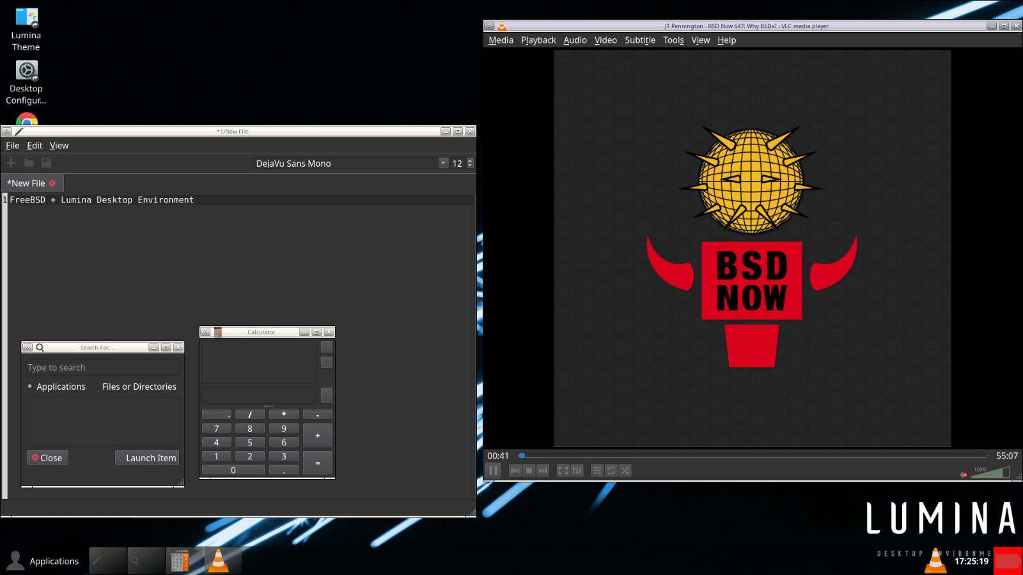Skip to next track in VLC
Image resolution: width=1023 pixels, height=575 pixels.
(543, 471)
